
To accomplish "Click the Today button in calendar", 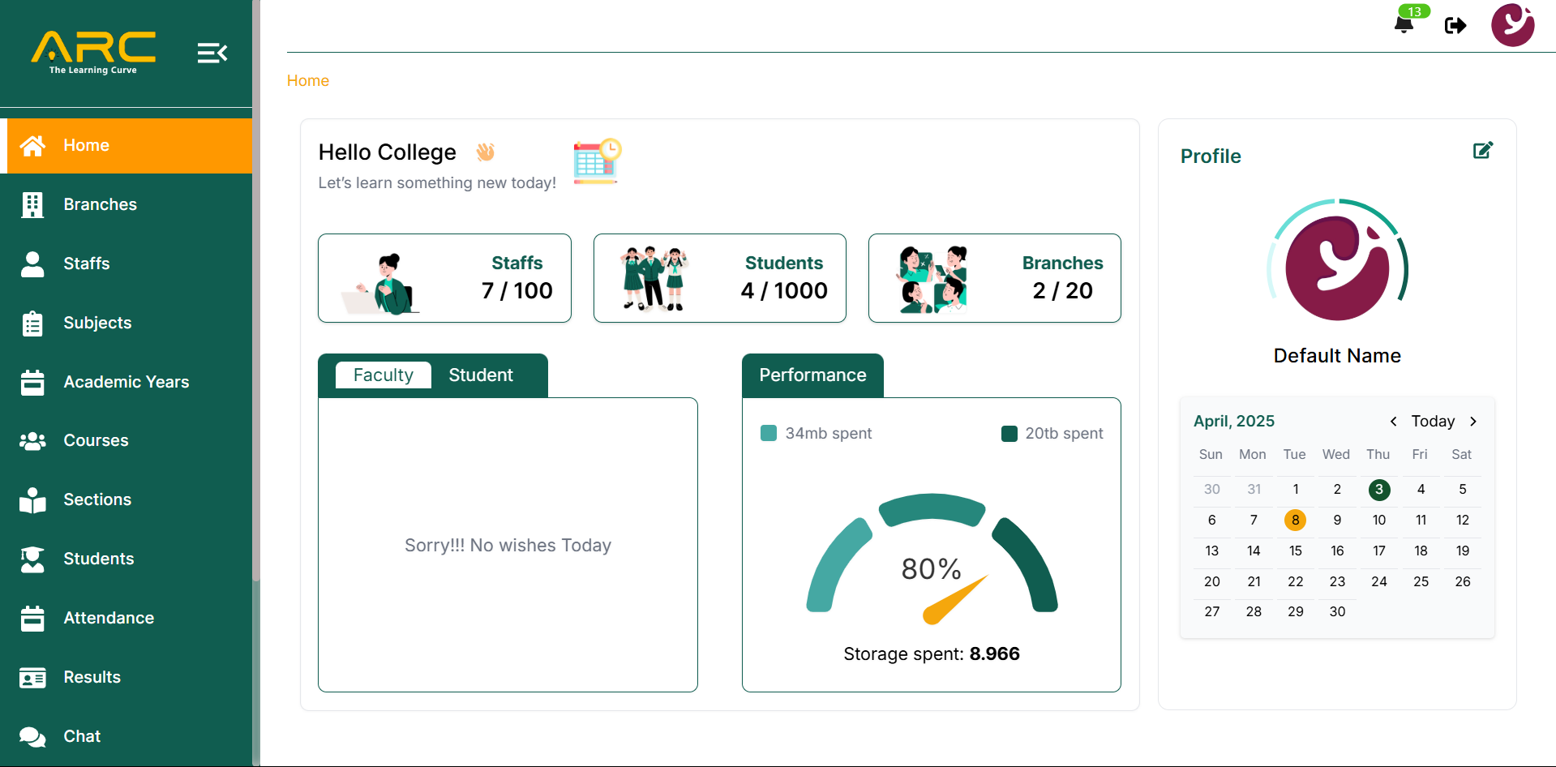I will (x=1433, y=422).
